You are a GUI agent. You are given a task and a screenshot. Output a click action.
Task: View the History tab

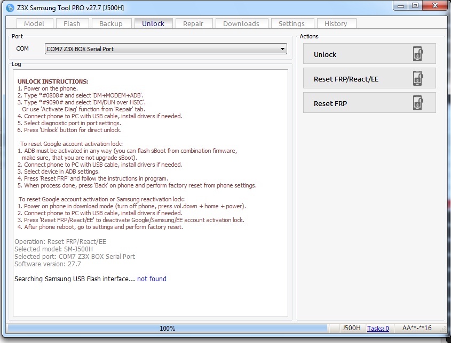click(x=336, y=23)
